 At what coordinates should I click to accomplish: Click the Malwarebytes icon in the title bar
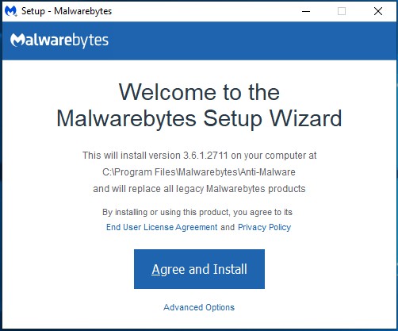11,11
